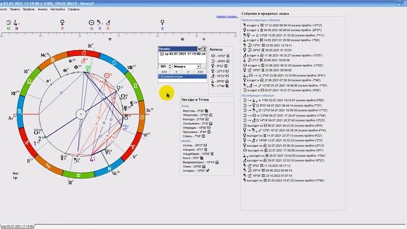Click the Gemini sign glyph under Mercury
This screenshot has width=407, height=229.
[163, 29]
